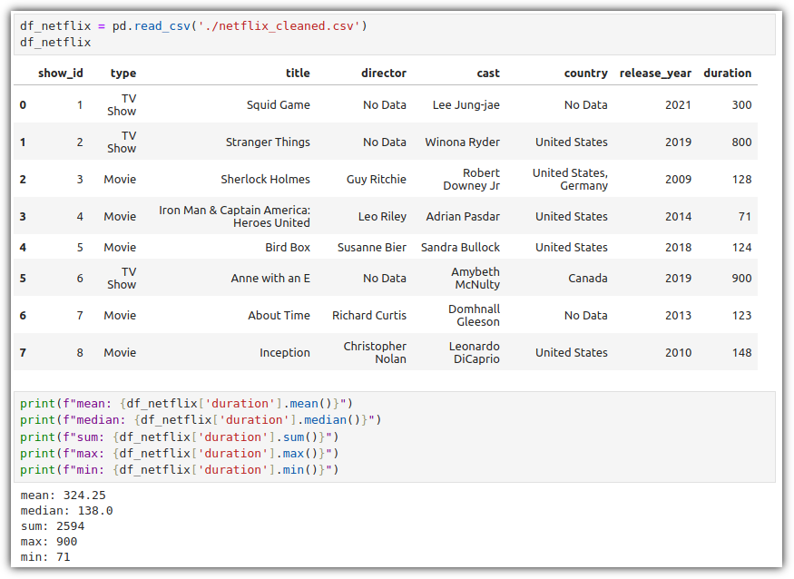794x579 pixels.
Task: Click row index 7 of the dataframe
Action: 23,352
